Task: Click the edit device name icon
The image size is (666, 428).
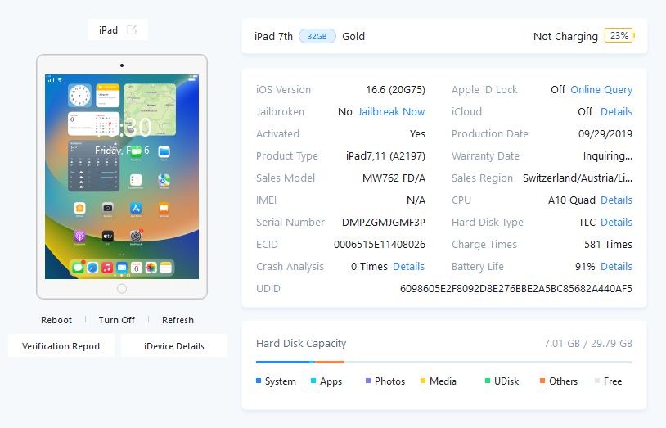Action: (x=132, y=29)
